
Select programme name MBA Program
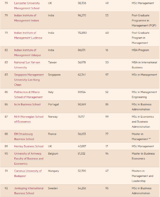(141, 50)
